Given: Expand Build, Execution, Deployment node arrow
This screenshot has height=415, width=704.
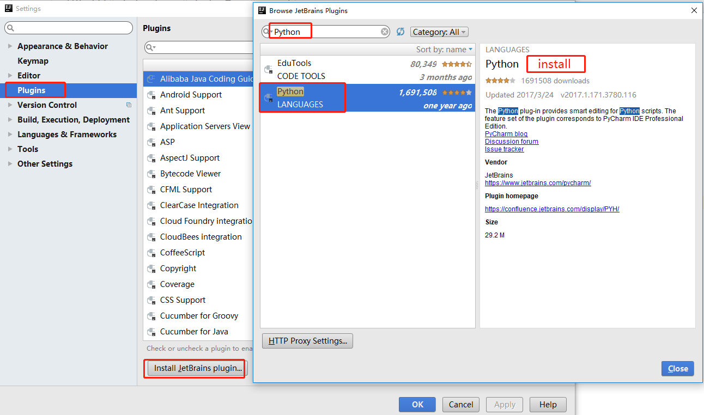Looking at the screenshot, I should pyautogui.click(x=10, y=120).
